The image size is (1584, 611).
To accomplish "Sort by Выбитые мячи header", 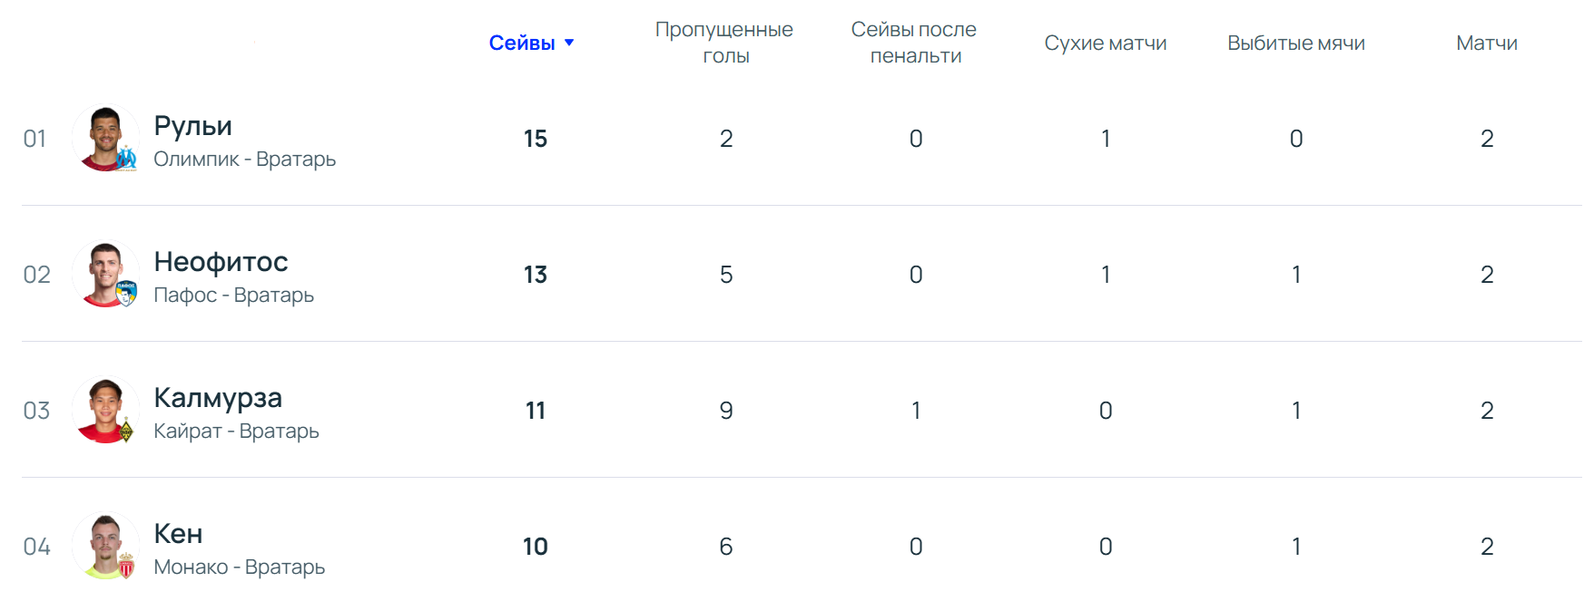I will pos(1295,43).
